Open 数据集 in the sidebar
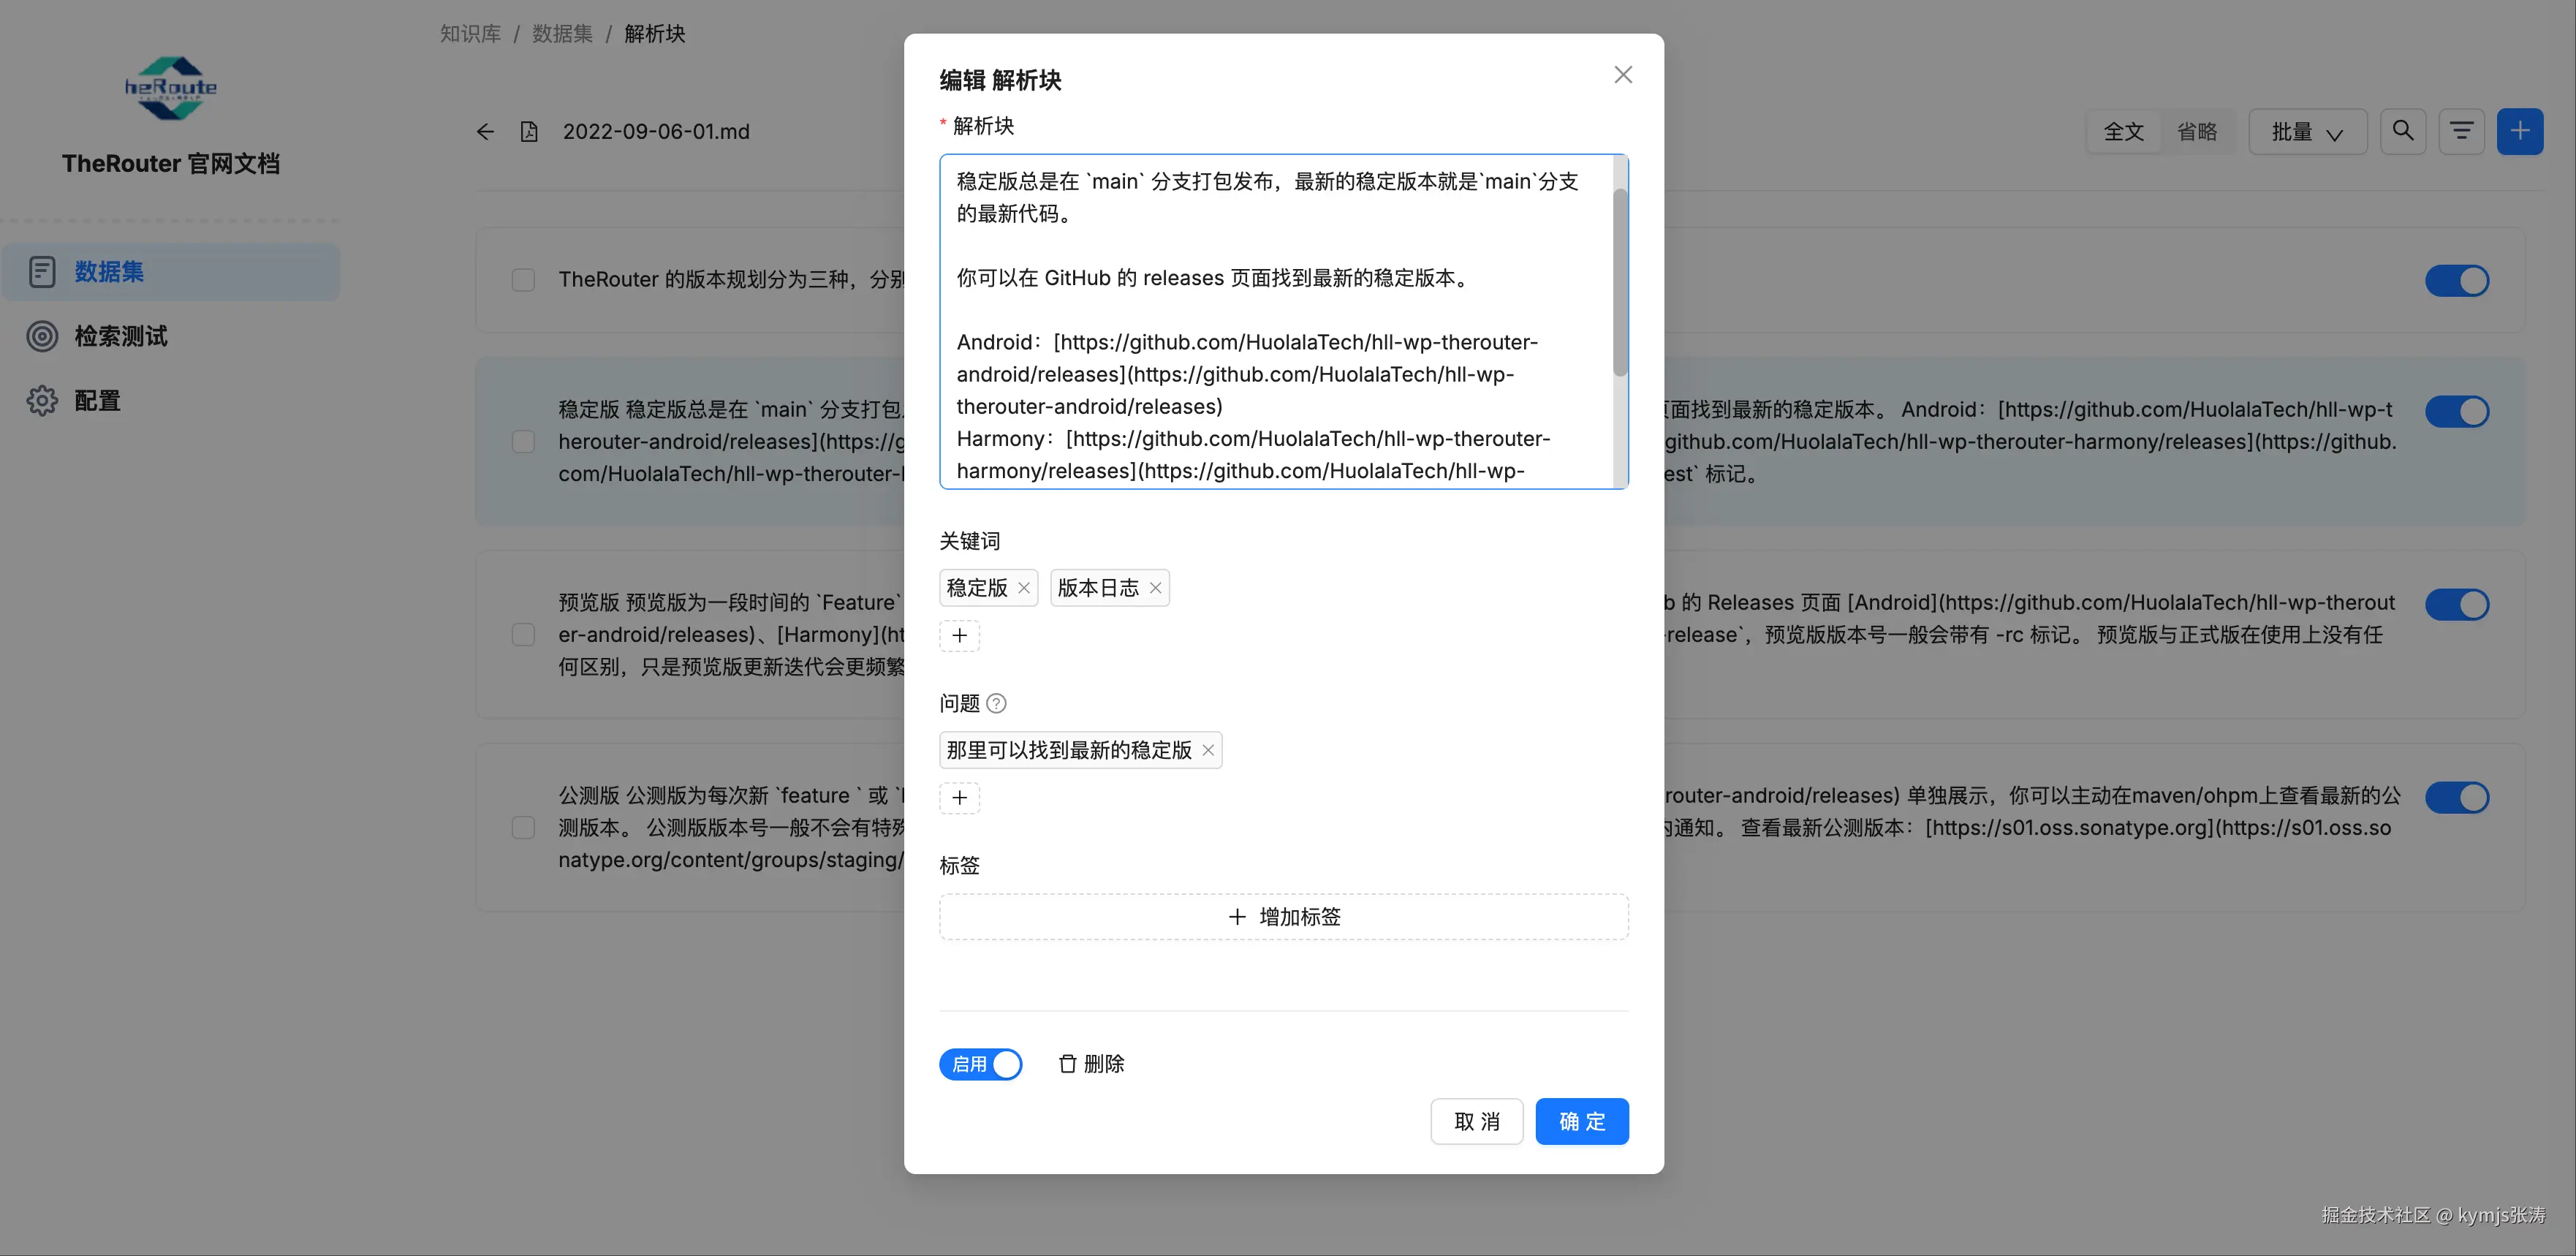 pyautogui.click(x=171, y=272)
